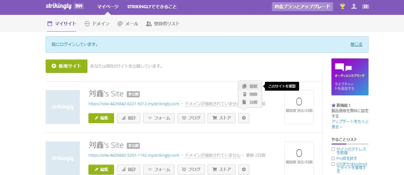Screen dimensions: 404x175
Task: Click サイトのアドレスを取得 to-do link
Action: [x=351, y=151]
